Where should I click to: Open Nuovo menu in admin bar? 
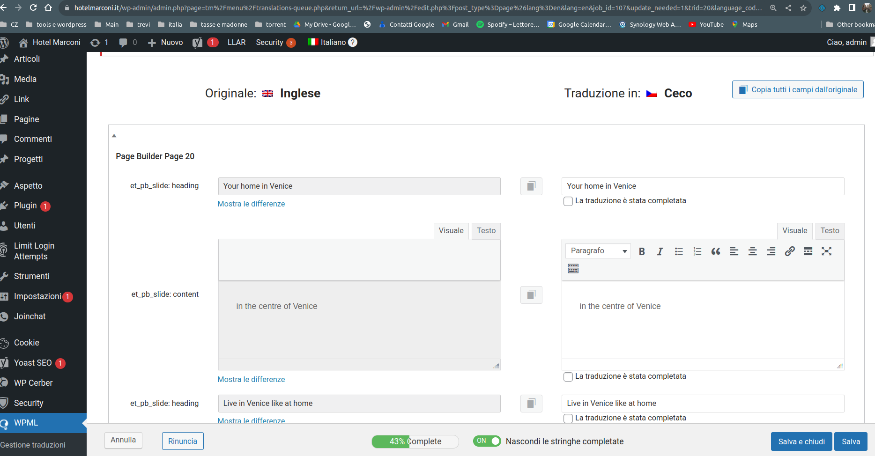(165, 42)
